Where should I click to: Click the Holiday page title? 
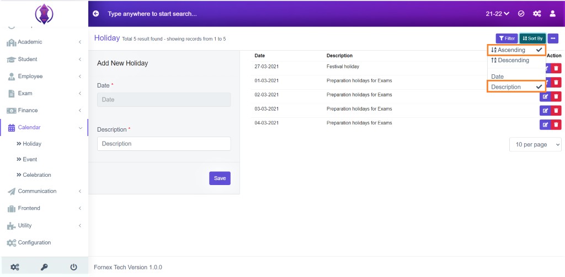[106, 38]
